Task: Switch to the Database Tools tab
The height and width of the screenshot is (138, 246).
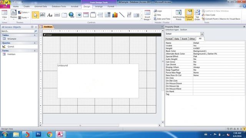Action: 59,7
